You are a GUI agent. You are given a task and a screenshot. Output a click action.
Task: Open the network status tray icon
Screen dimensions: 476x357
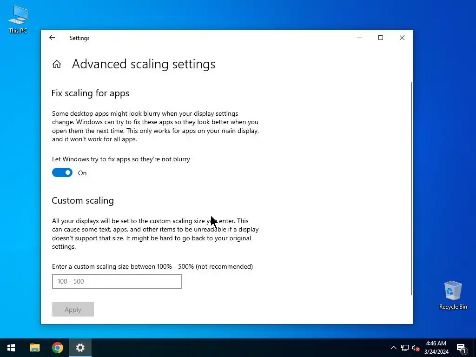[405, 348]
